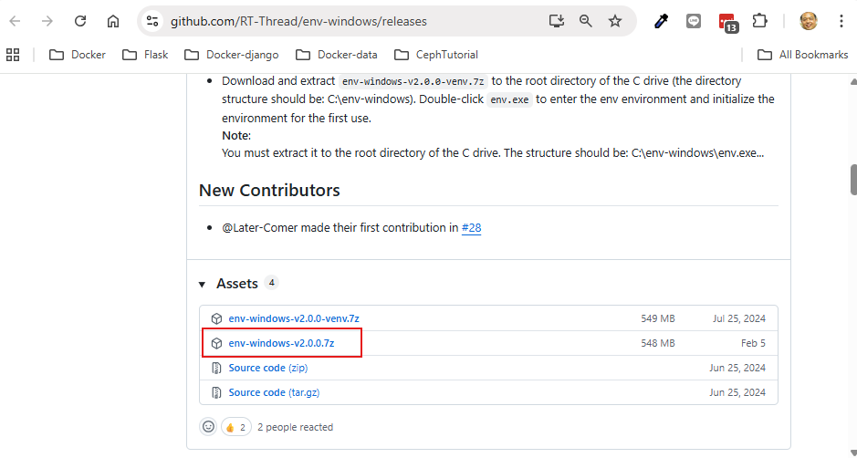Click the browser reload icon
The width and height of the screenshot is (857, 458).
coord(80,21)
